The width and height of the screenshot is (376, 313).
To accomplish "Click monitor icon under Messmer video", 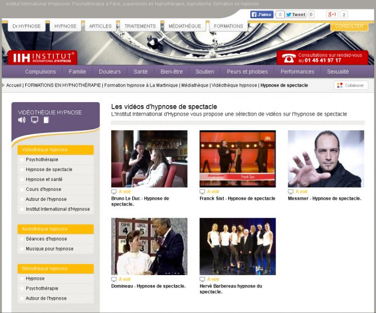I will 291,192.
